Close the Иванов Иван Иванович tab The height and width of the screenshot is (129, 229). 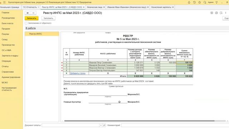[148, 7]
